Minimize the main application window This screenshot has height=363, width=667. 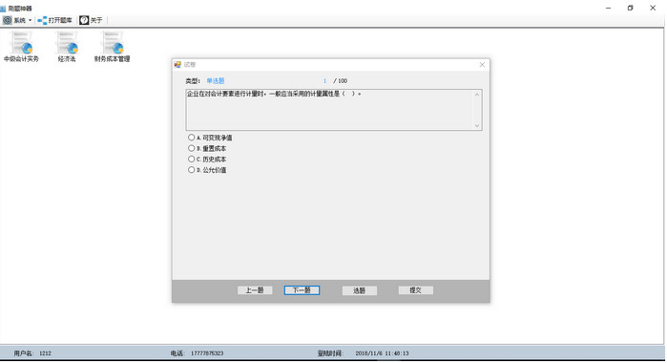tap(608, 8)
